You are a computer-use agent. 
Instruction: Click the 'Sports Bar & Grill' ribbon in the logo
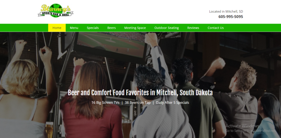tap(55, 14)
